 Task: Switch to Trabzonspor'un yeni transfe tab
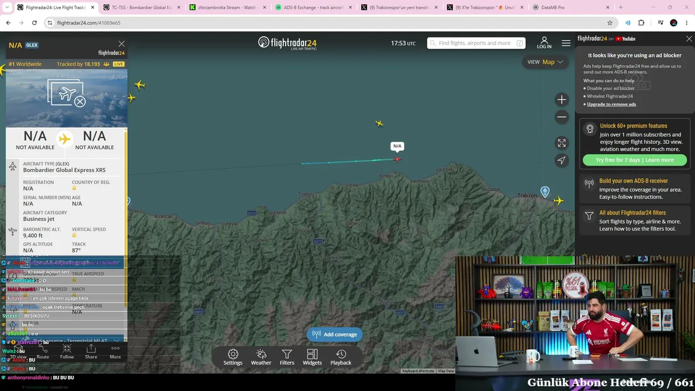click(x=400, y=8)
